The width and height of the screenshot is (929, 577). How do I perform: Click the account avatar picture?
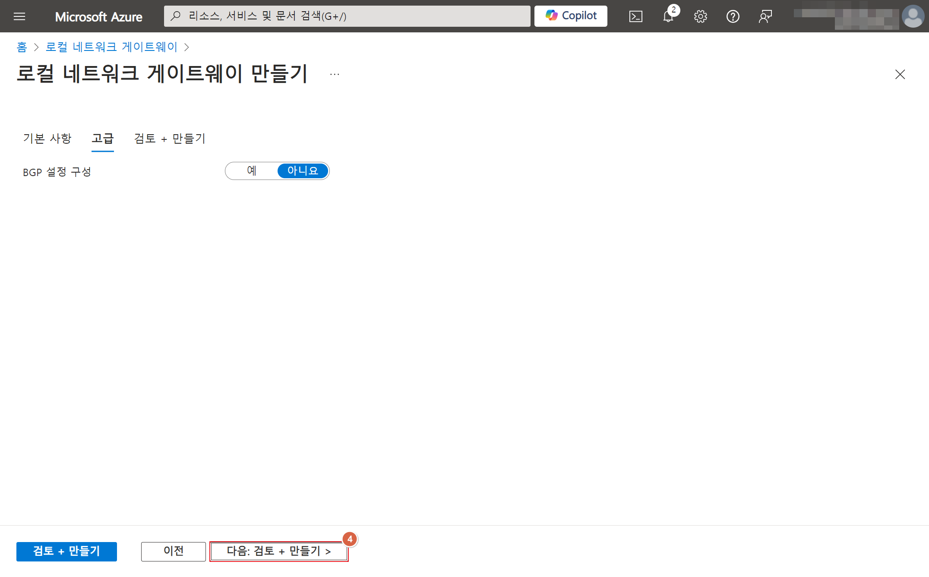coord(913,16)
